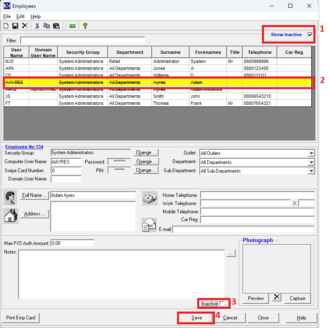Click Change next to PIN
Viewport: 329px width, 328px height.
(146, 170)
